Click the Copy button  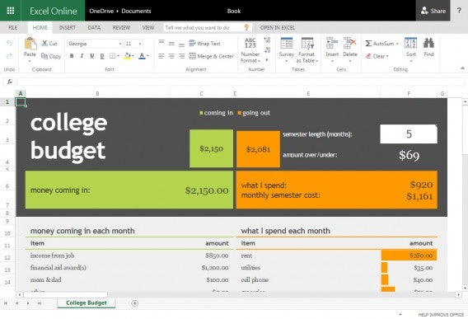coord(51,56)
